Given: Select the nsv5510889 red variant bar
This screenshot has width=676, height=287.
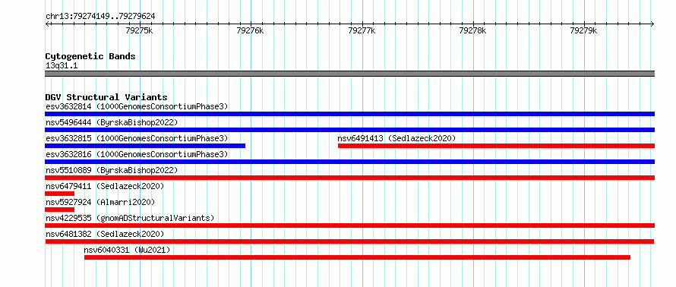Looking at the screenshot, I should coord(349,178).
